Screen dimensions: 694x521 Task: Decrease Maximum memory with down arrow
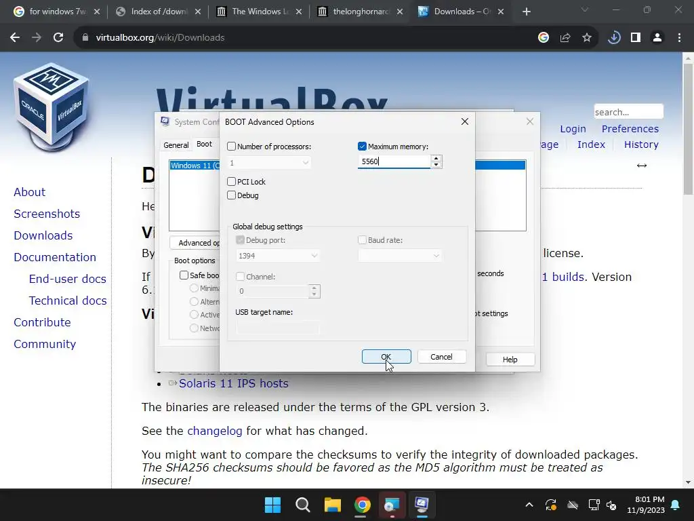point(436,165)
